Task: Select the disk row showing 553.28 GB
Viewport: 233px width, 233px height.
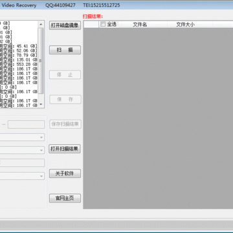Action: point(19,64)
